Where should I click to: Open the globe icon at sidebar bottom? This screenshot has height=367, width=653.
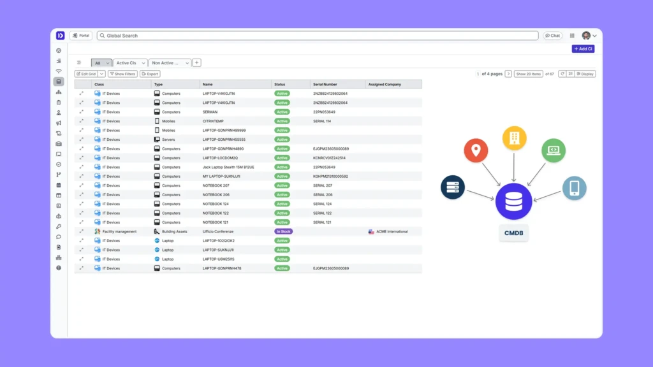click(59, 268)
